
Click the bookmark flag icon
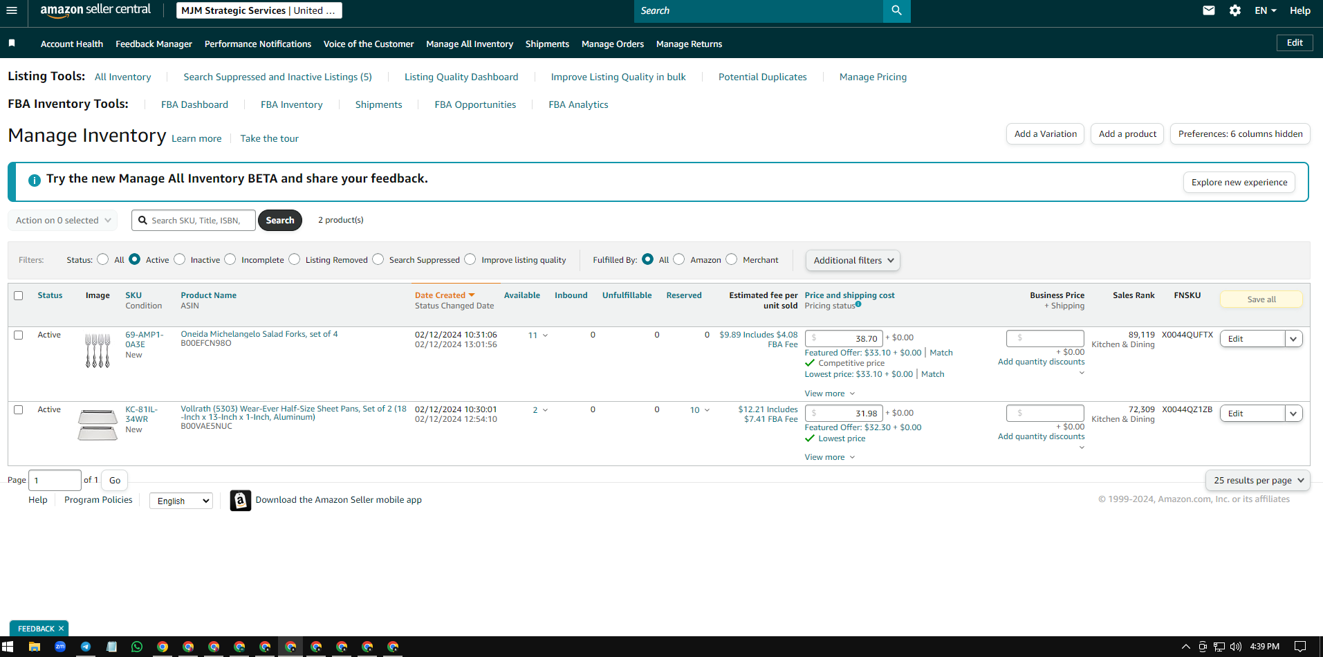(x=12, y=43)
